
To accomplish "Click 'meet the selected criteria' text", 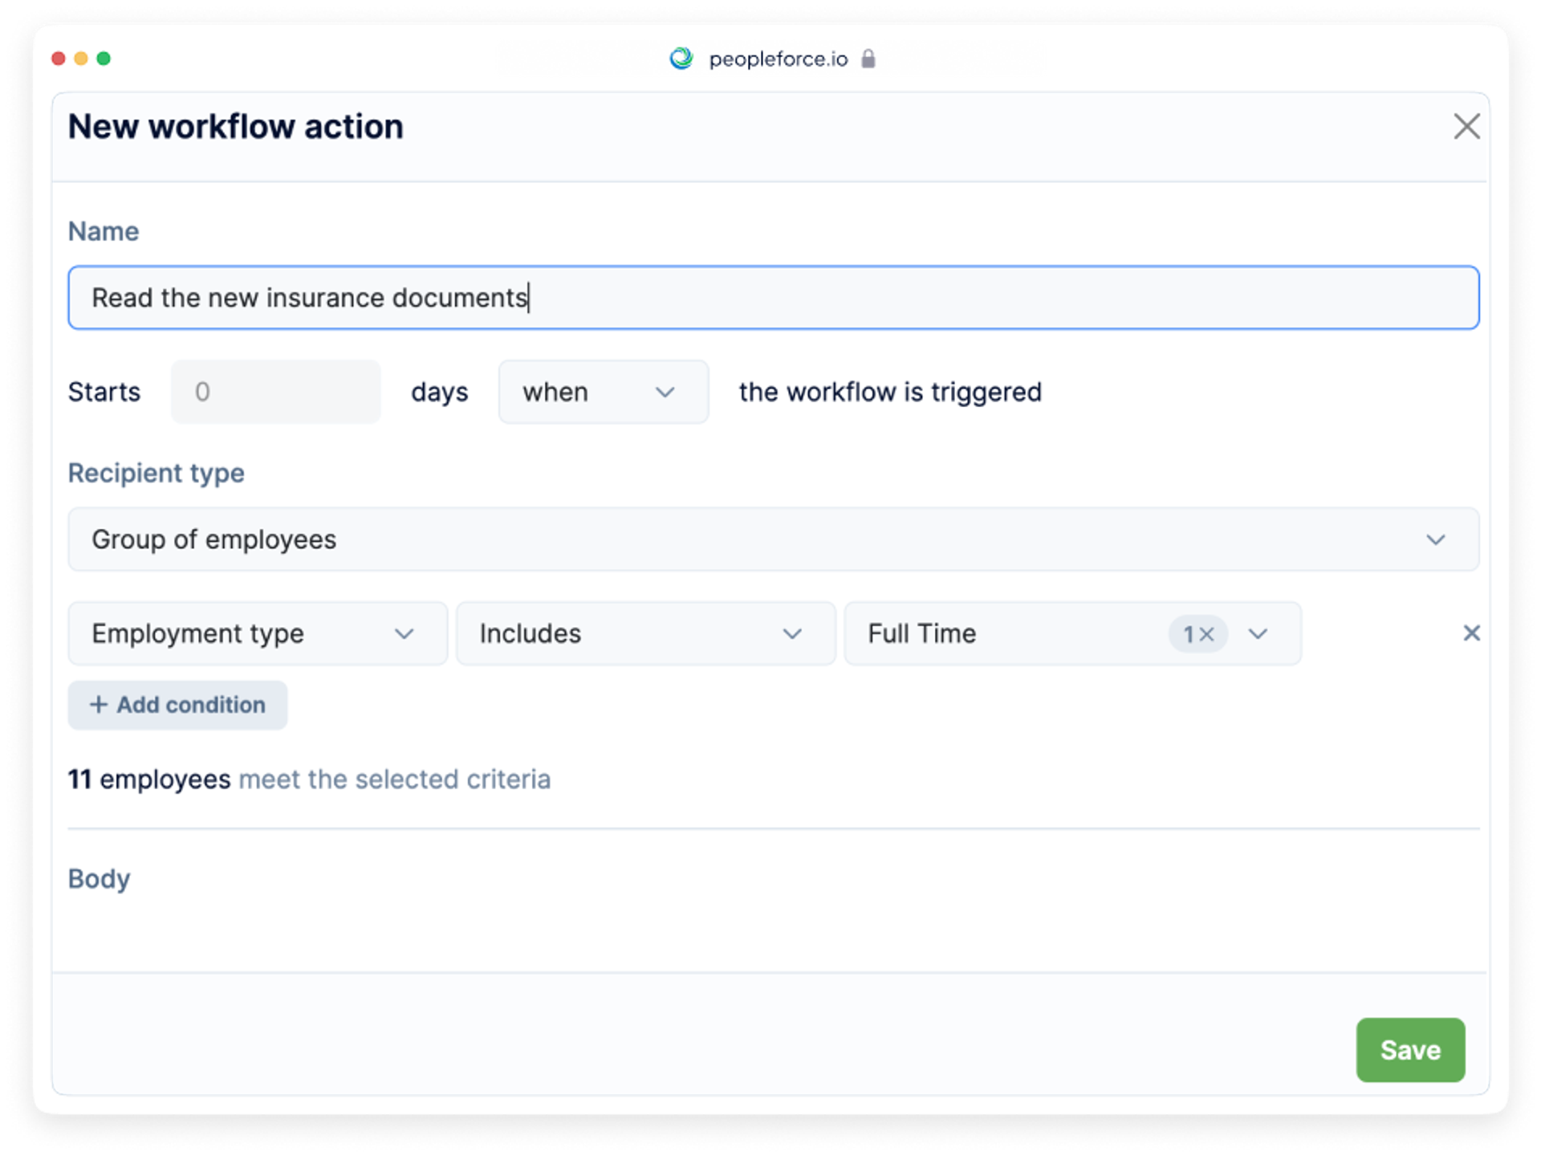I will [x=395, y=779].
